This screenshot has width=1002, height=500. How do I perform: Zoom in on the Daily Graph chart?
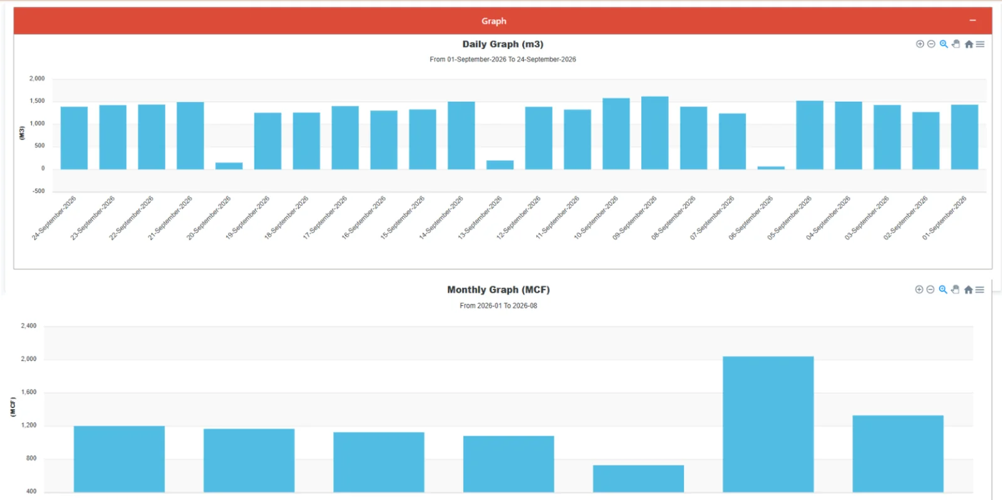click(920, 44)
